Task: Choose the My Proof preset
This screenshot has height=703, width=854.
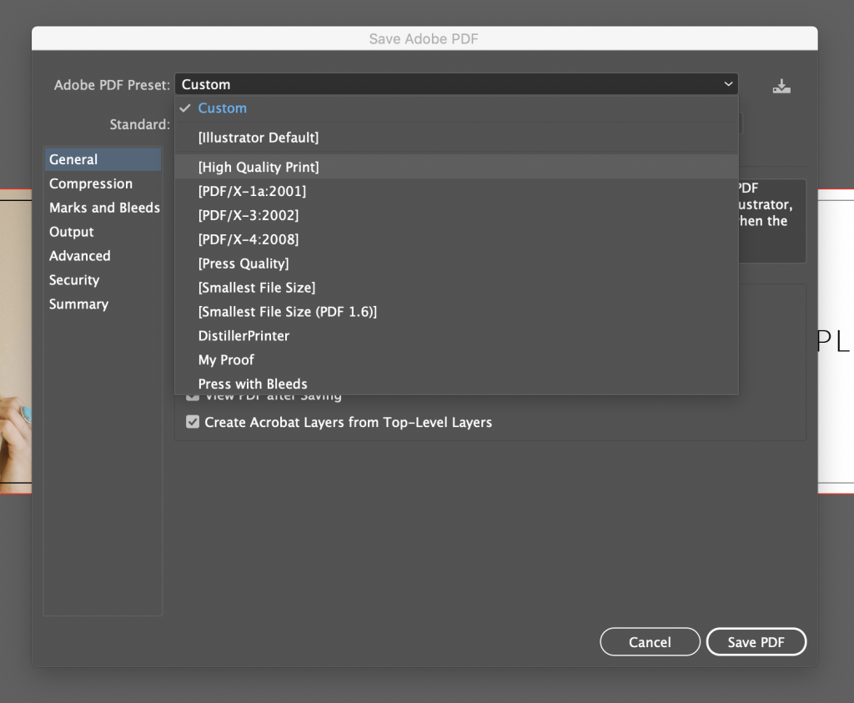Action: pyautogui.click(x=456, y=360)
